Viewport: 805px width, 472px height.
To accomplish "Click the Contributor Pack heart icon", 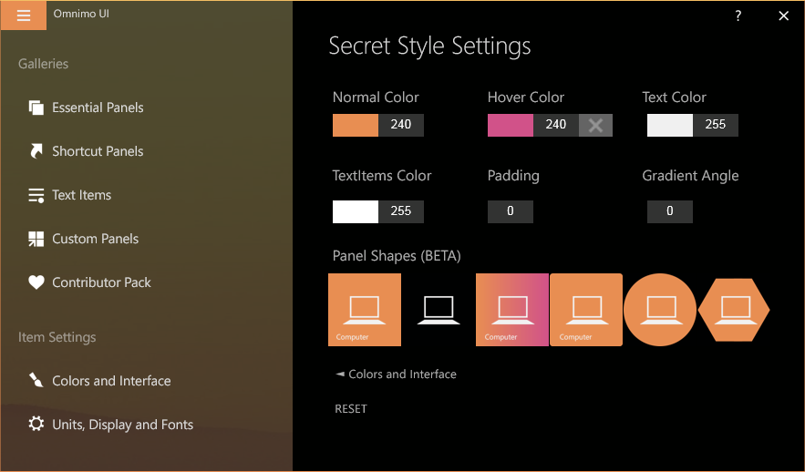I will pos(36,282).
